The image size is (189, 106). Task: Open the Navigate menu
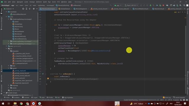pyautogui.click(x=20, y=2)
